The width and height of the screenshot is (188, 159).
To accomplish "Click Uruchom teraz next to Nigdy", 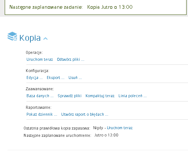I will pyautogui.click(x=120, y=128).
